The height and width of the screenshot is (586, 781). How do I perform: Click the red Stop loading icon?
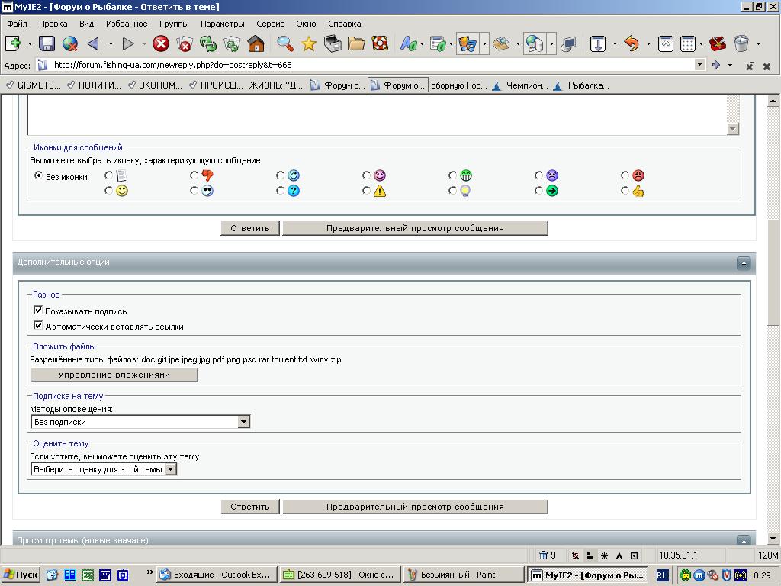(160, 43)
